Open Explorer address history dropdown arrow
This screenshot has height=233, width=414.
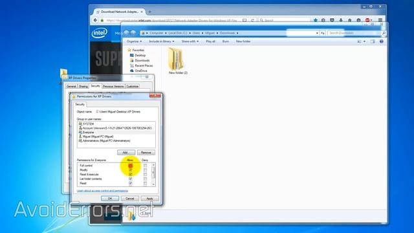click(317, 33)
